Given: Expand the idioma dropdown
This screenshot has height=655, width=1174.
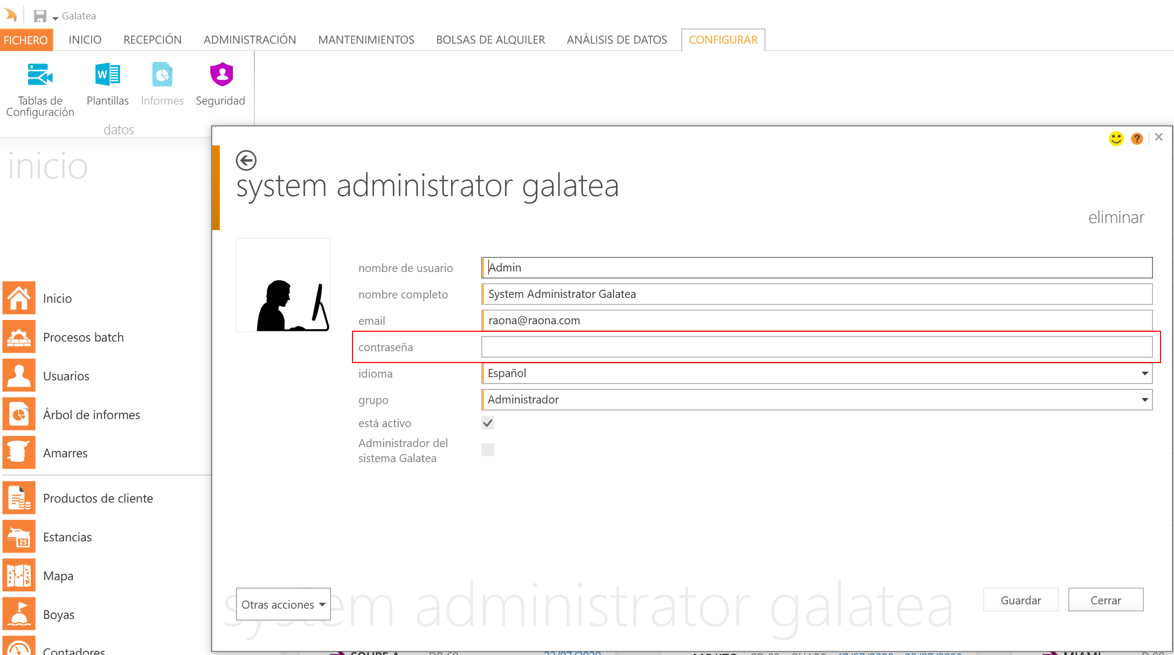Looking at the screenshot, I should tap(1144, 373).
